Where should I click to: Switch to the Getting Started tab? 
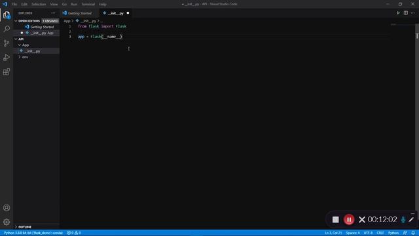79,13
